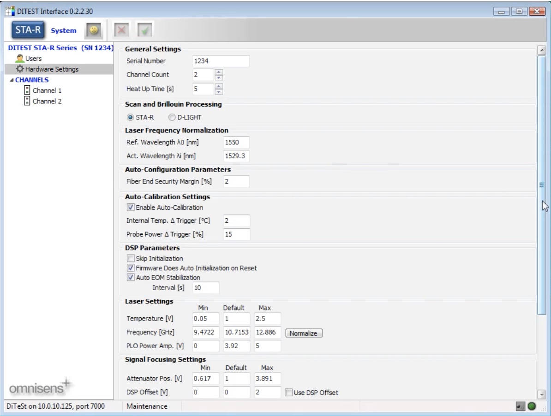Image resolution: width=551 pixels, height=416 pixels.
Task: Collapse the CHANNELS tree node
Action: [x=12, y=80]
